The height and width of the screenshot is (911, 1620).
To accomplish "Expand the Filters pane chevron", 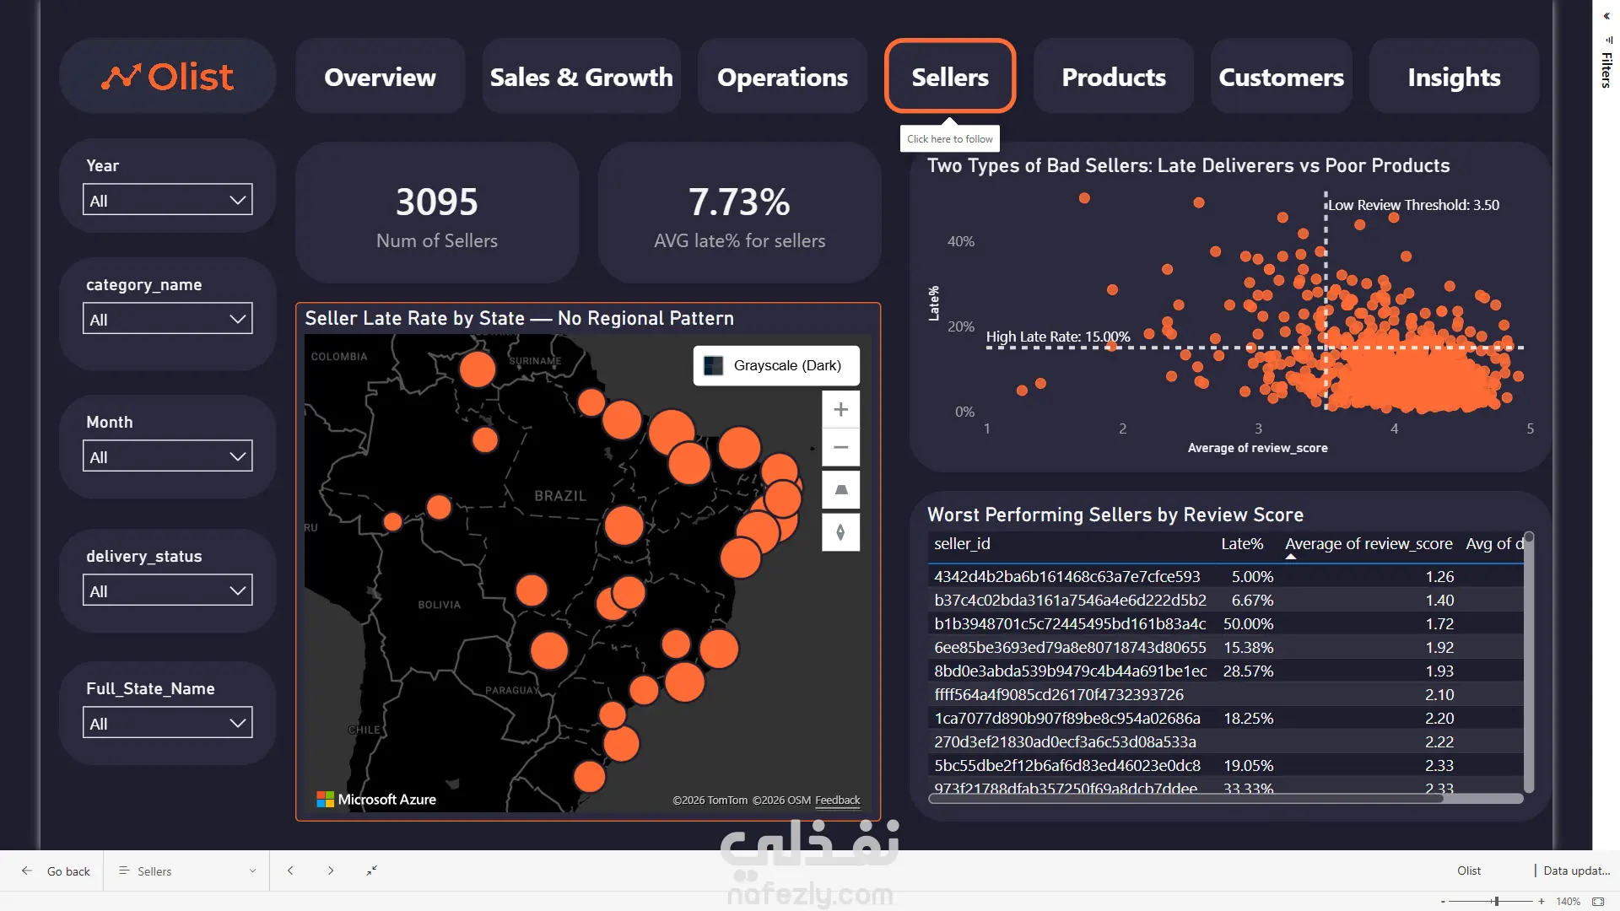I will point(1606,16).
